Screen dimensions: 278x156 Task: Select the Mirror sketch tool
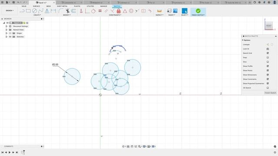[x=47, y=11]
